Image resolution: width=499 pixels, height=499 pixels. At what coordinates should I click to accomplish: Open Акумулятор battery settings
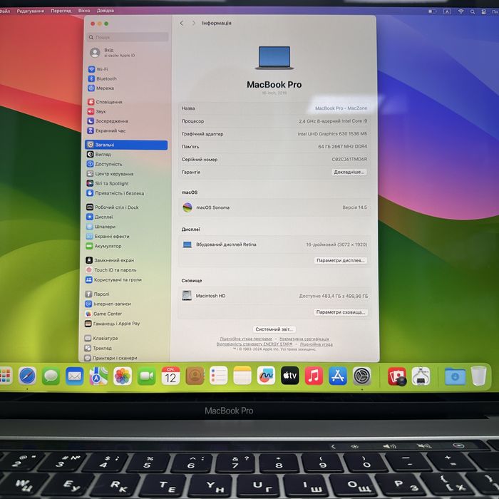click(x=104, y=246)
